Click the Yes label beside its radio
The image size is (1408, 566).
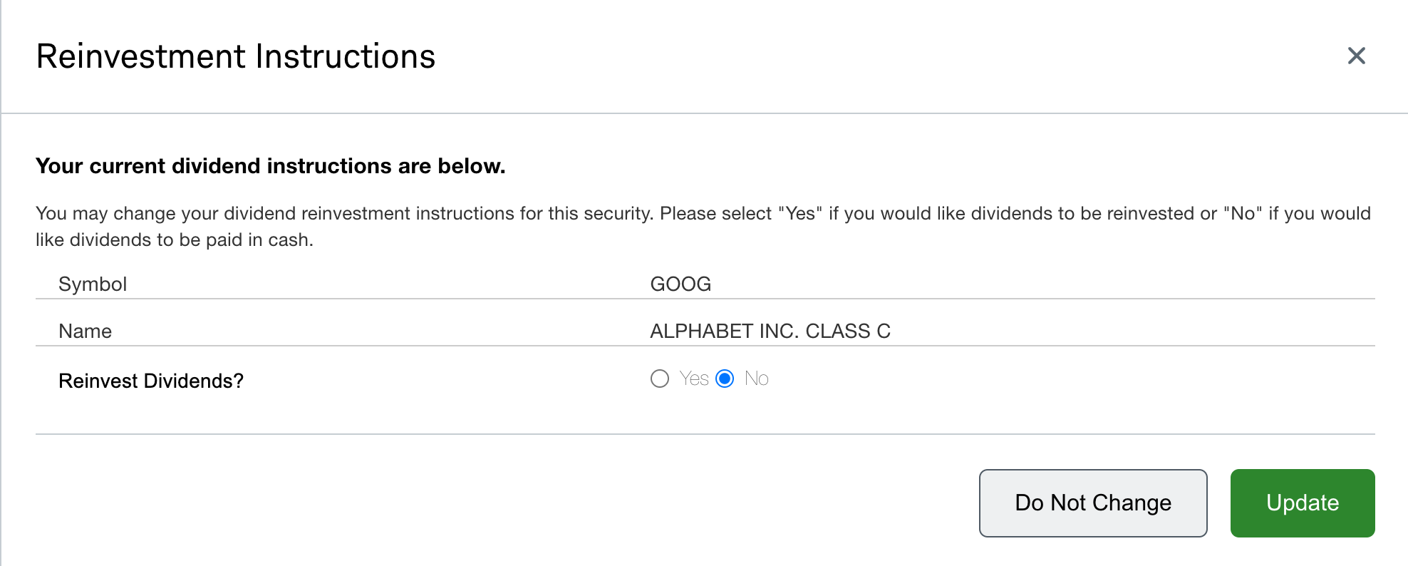[x=693, y=379]
